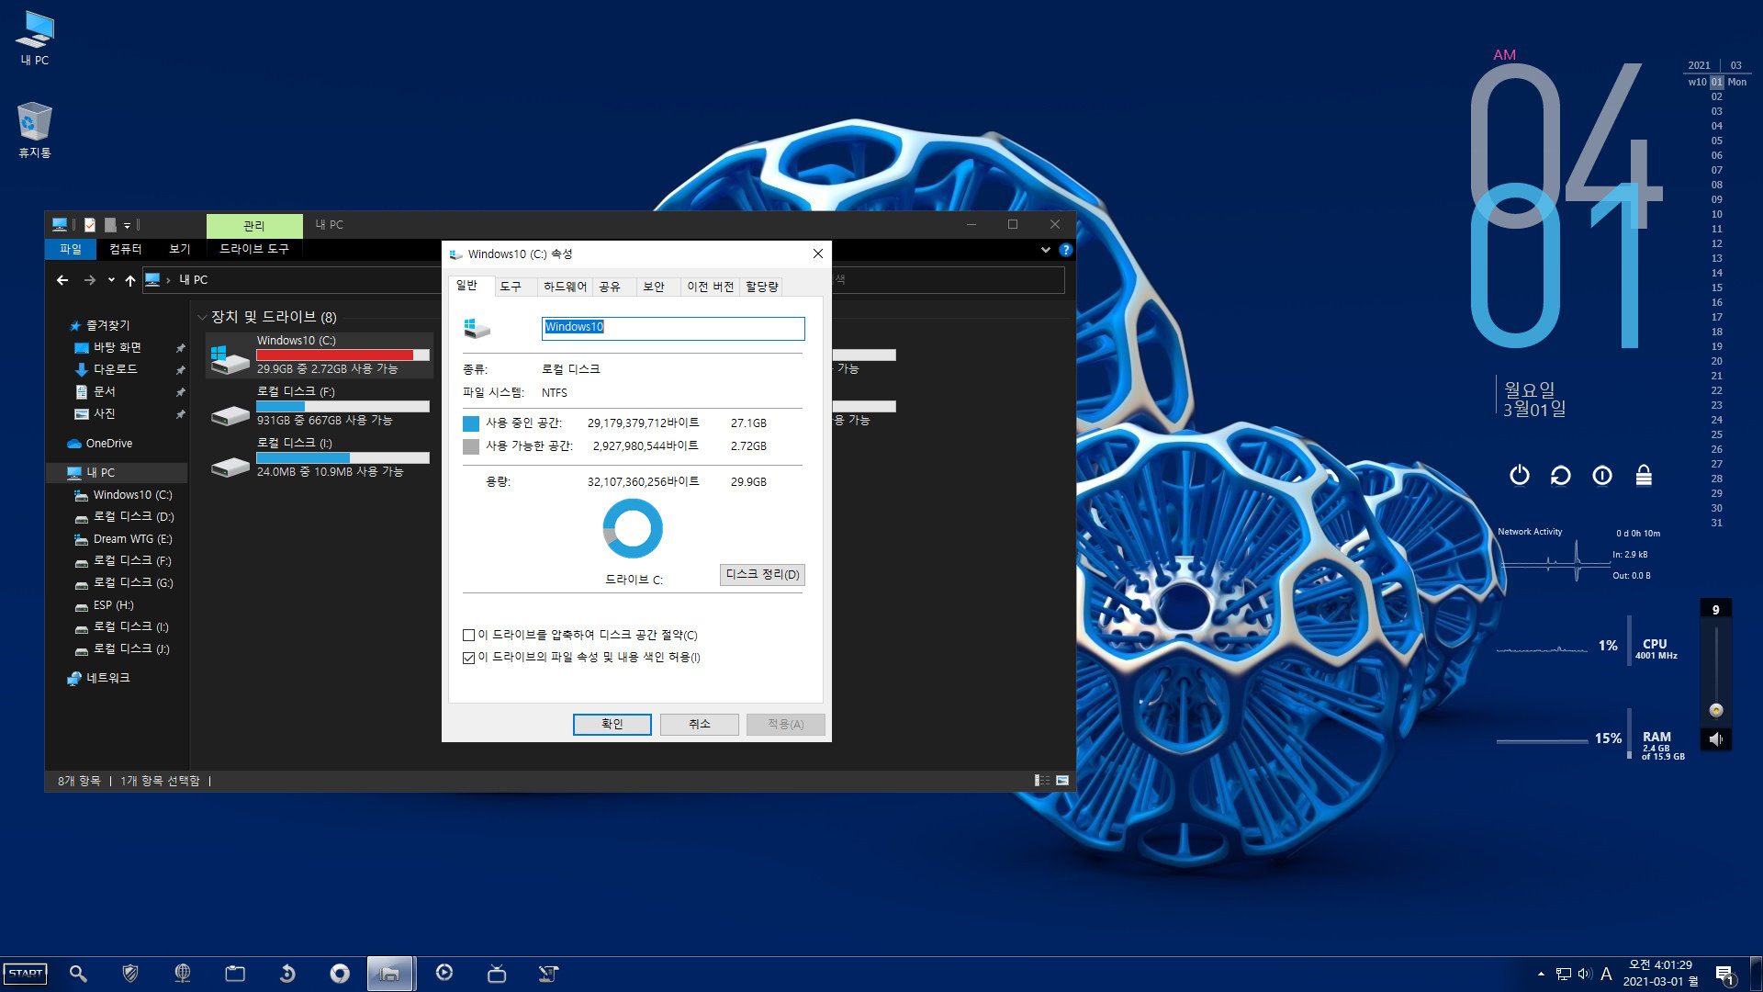Switch to the 도구 tab in properties
Image resolution: width=1763 pixels, height=992 pixels.
(511, 287)
